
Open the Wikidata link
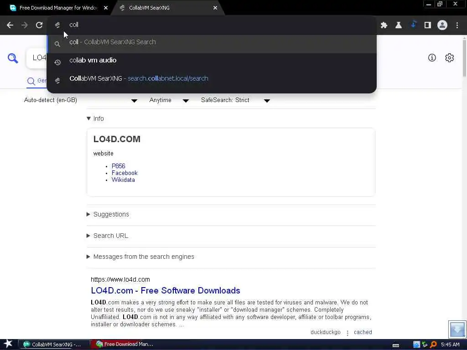[123, 180]
